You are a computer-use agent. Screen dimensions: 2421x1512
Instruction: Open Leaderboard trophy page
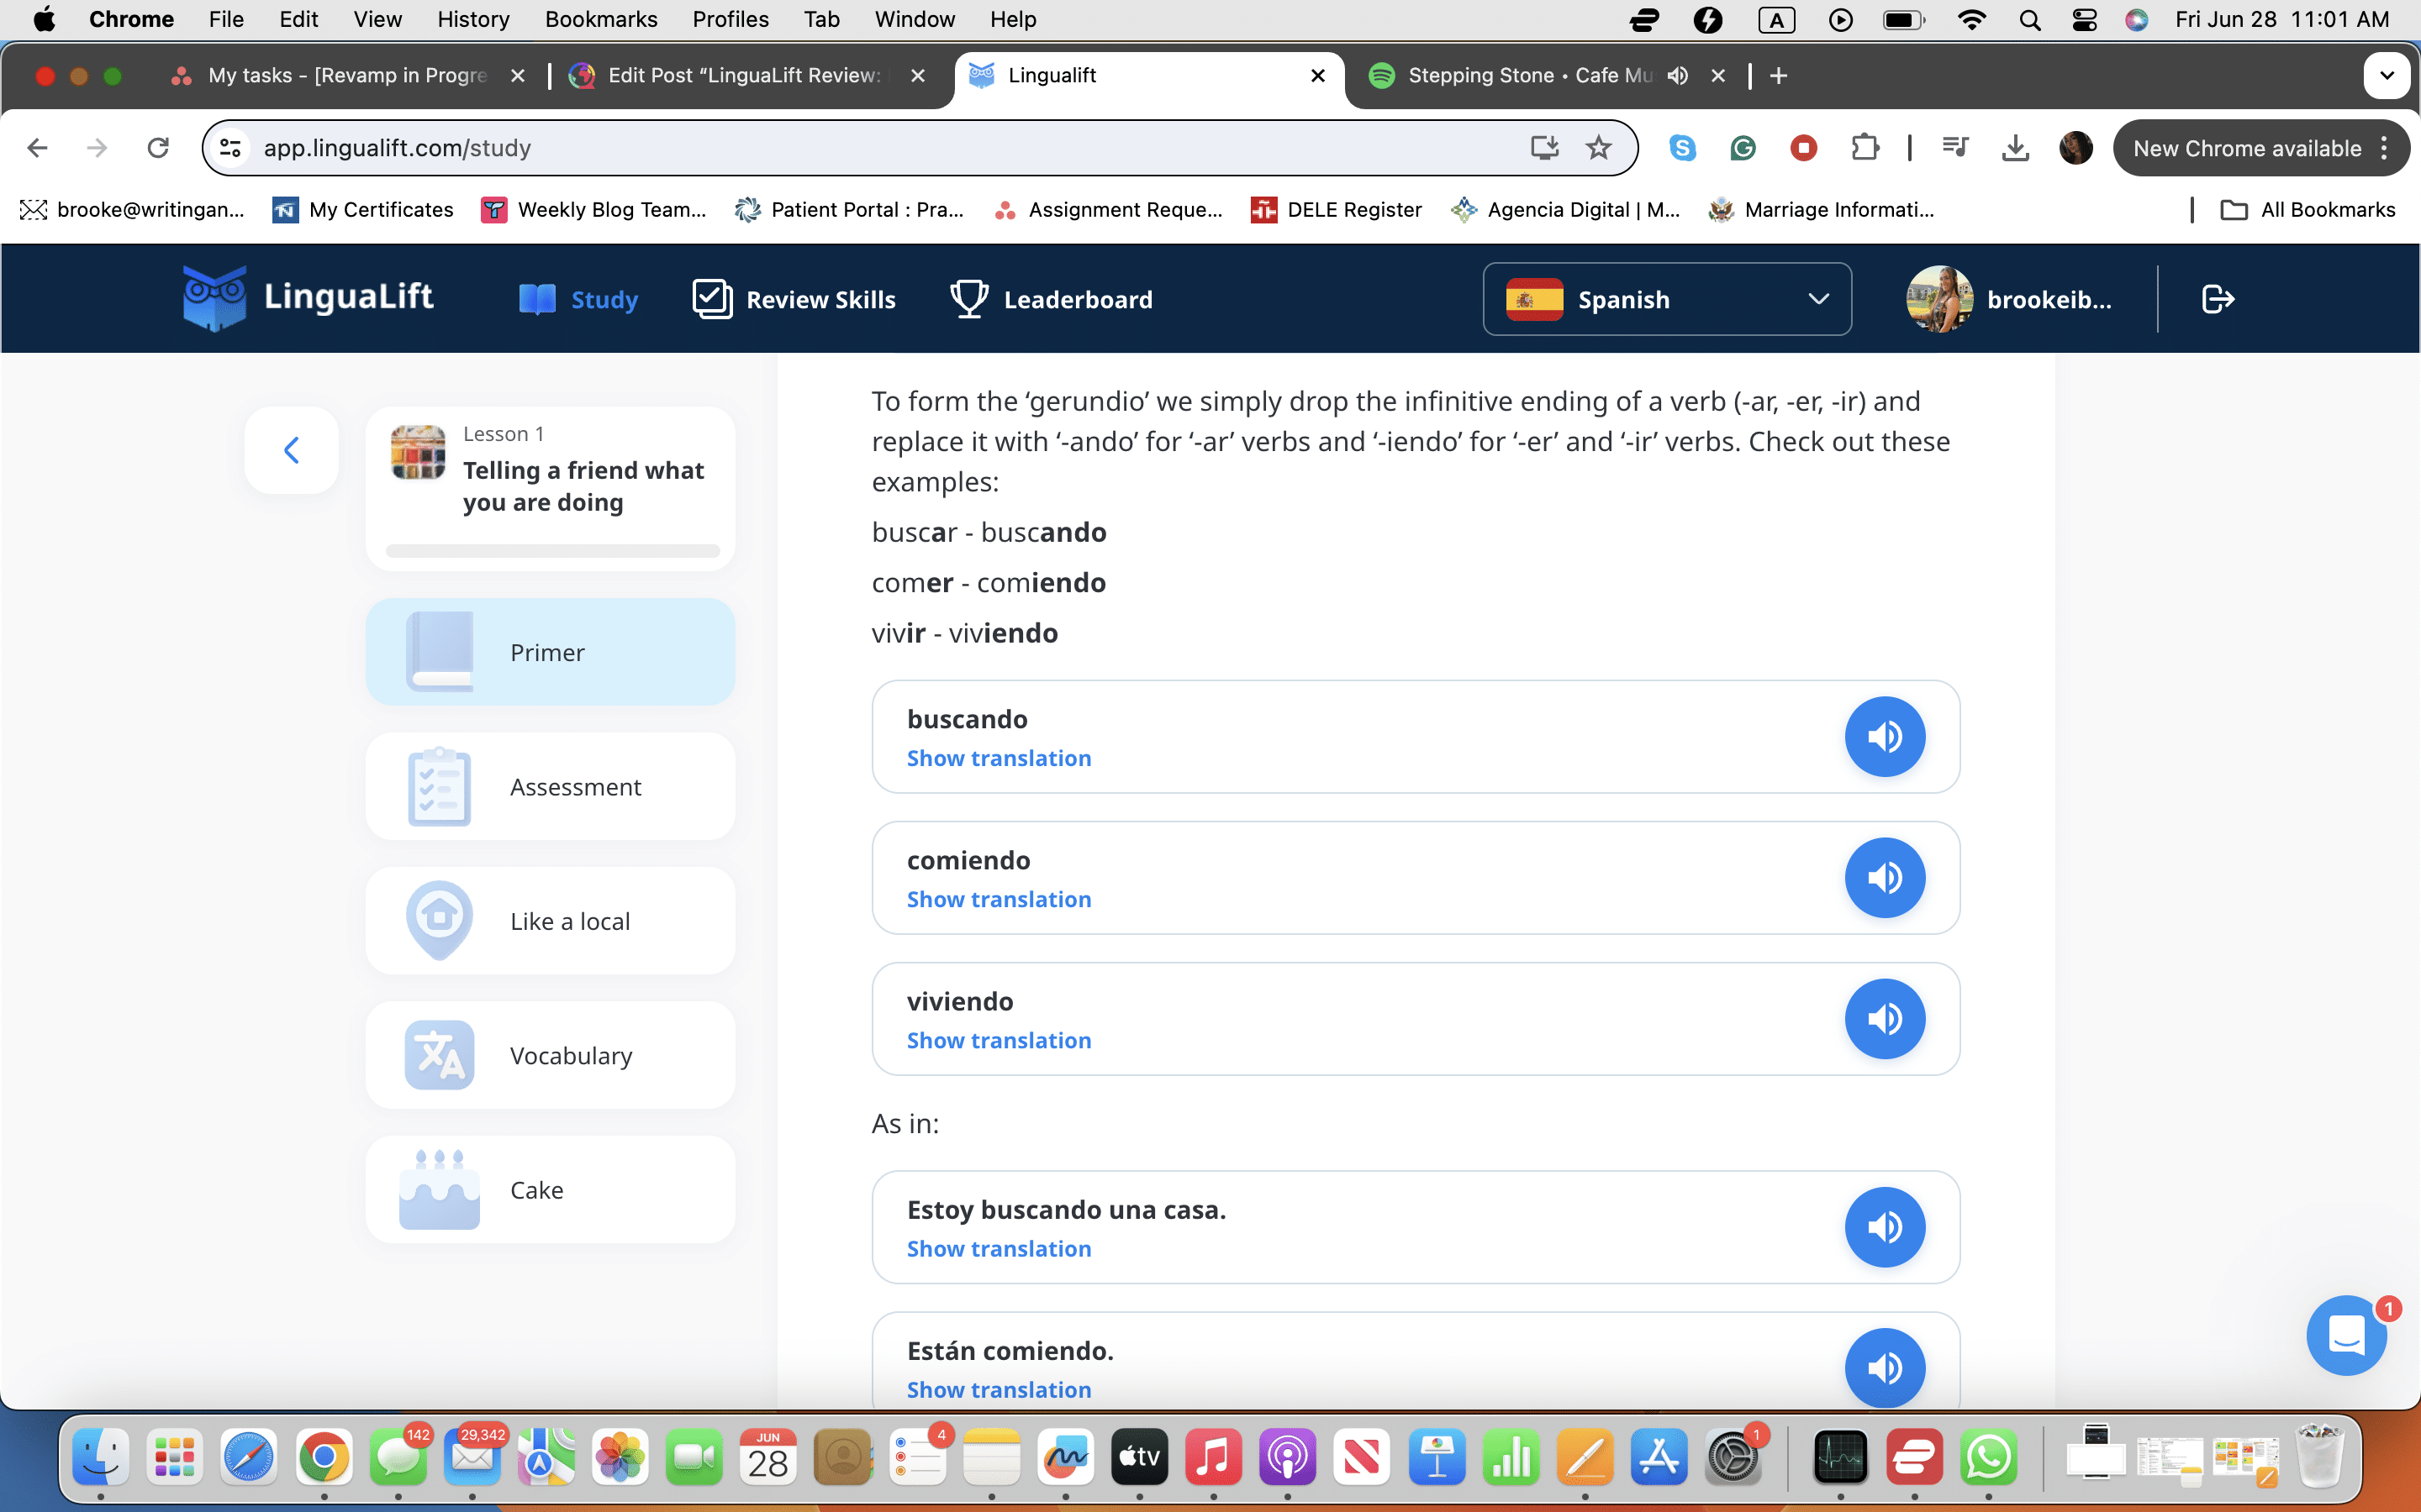click(1051, 299)
